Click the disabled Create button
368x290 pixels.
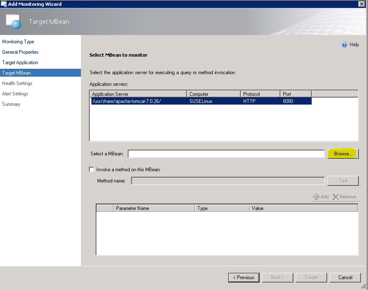pos(311,277)
